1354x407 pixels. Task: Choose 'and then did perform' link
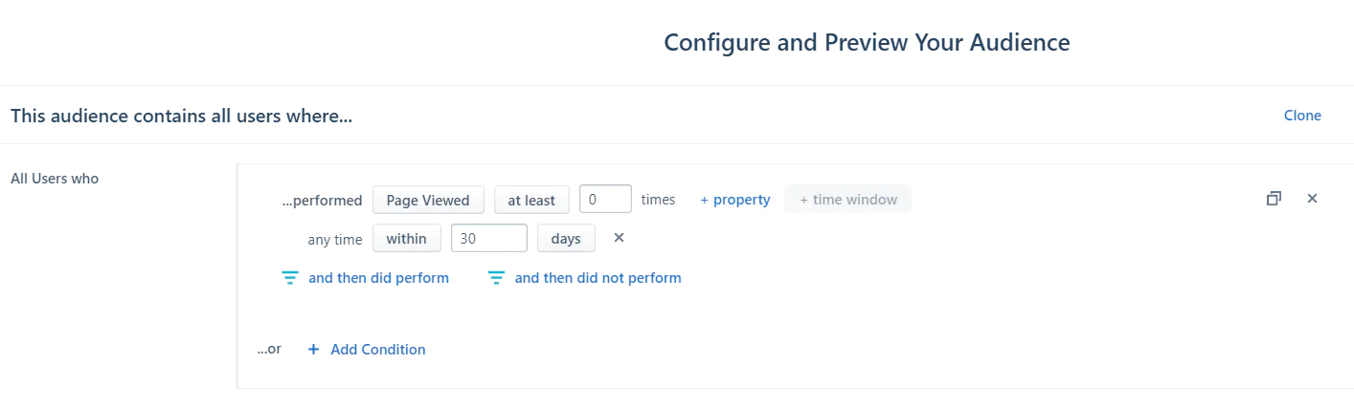[378, 278]
